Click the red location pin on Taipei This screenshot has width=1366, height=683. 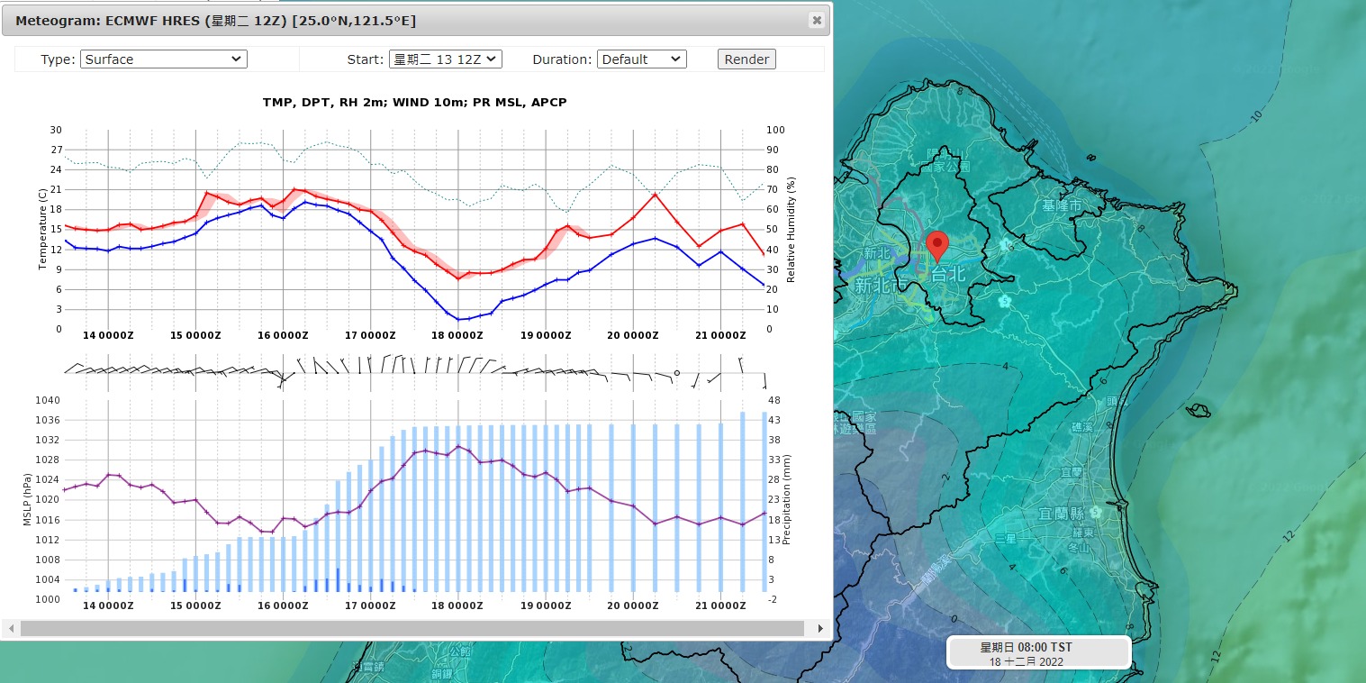(x=937, y=245)
